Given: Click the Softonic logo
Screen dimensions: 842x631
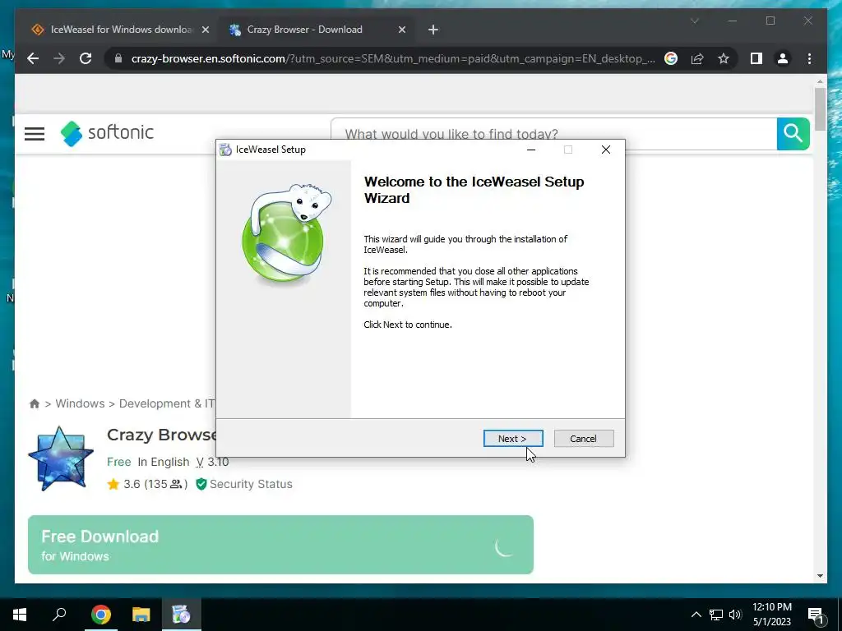Looking at the screenshot, I should coord(107,133).
